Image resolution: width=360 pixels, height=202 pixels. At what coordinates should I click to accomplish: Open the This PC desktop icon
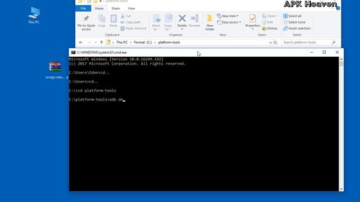point(34,15)
